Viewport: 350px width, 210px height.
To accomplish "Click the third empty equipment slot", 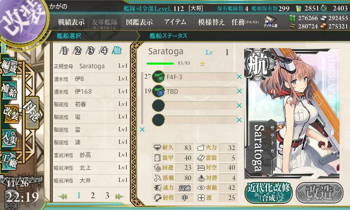I will point(194,105).
